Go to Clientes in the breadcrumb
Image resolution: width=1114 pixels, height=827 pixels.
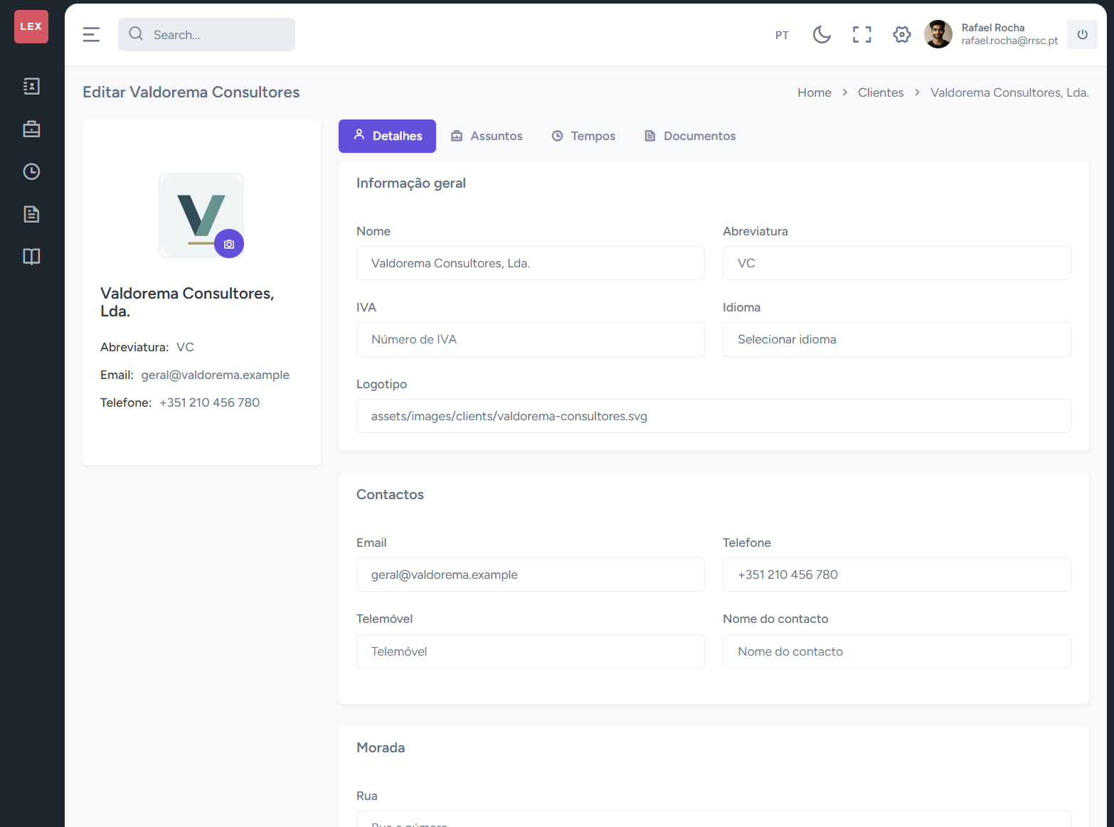[881, 92]
